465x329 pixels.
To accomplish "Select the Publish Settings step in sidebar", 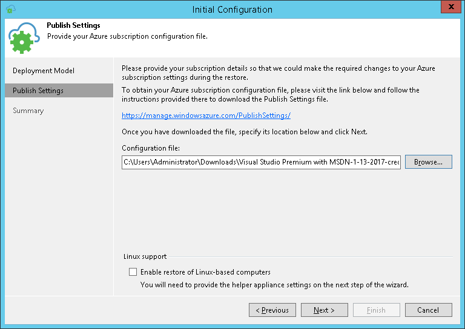I will tap(38, 91).
